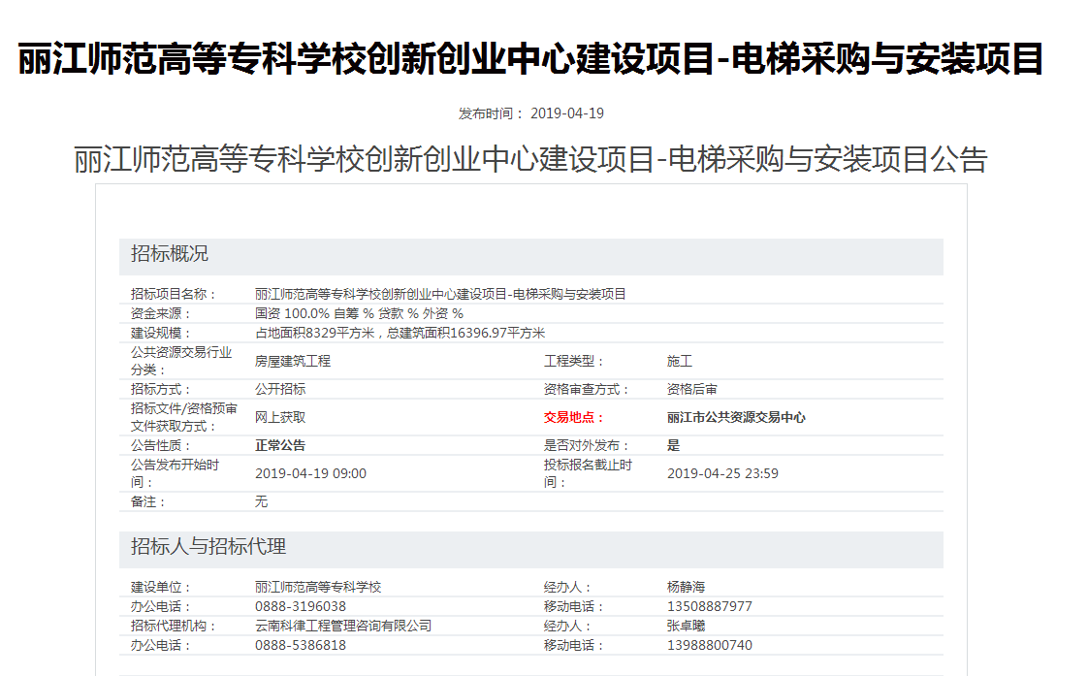Click 丽江市公共资源交易中心 trading location text
The width and height of the screenshot is (1088, 676).
[x=736, y=417]
